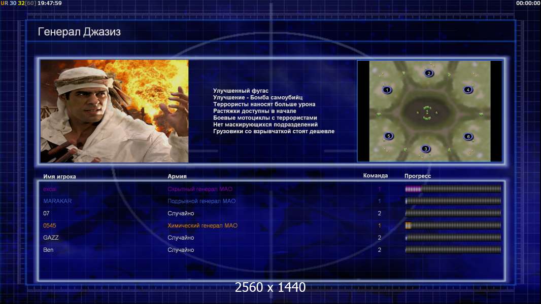Click the center crater of the minimap
541x304 pixels.
tap(427, 112)
